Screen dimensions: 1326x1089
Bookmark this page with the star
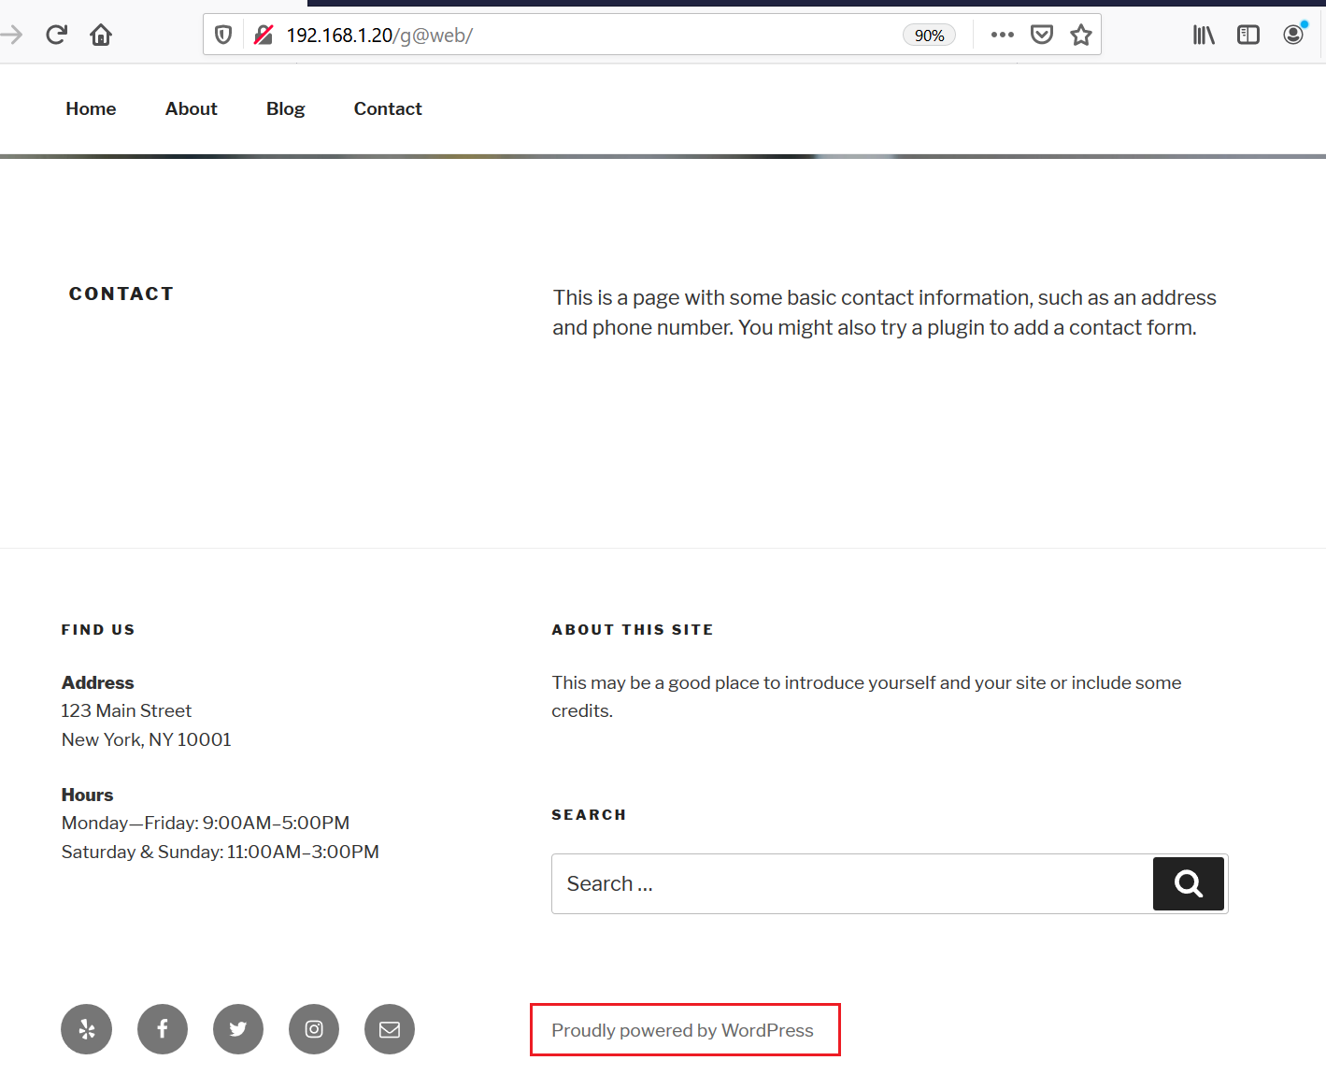click(x=1081, y=36)
